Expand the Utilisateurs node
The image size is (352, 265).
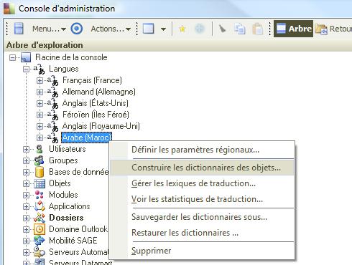26,149
